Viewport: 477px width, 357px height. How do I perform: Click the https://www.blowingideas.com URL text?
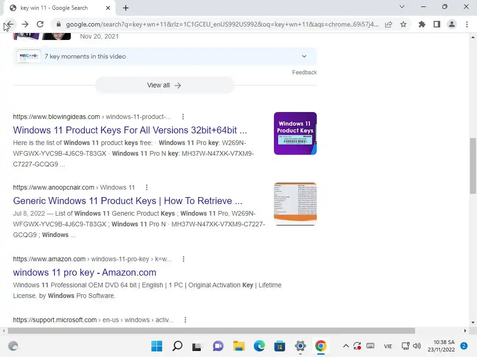click(56, 117)
